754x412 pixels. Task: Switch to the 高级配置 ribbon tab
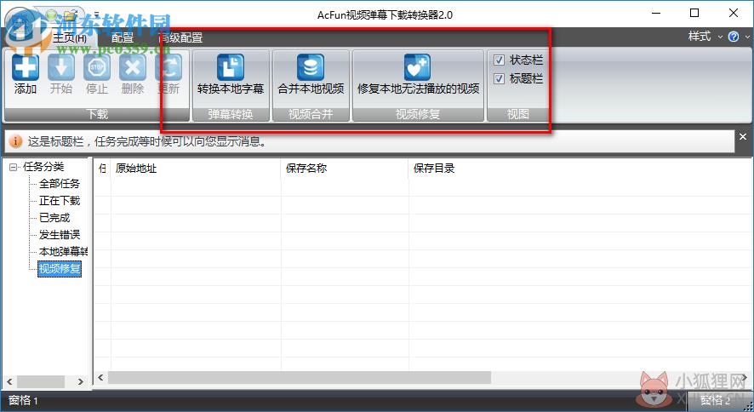coord(180,38)
